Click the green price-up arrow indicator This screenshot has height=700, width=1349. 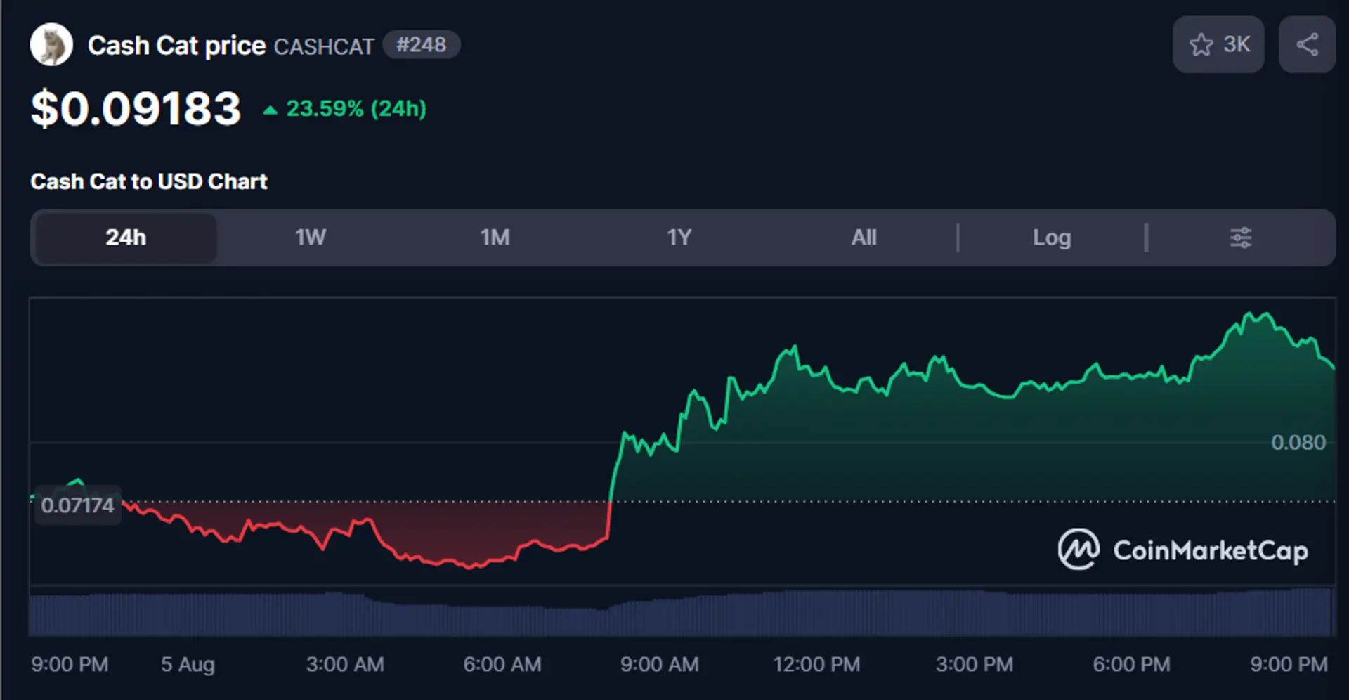270,110
